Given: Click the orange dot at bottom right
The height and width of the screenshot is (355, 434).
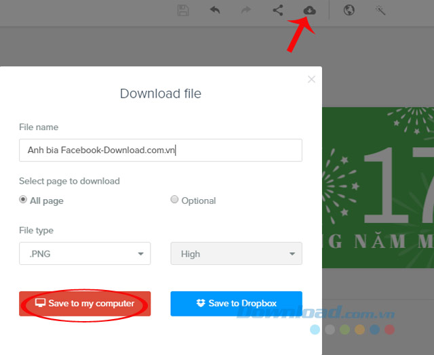Looking at the screenshot, I should click(x=359, y=330).
